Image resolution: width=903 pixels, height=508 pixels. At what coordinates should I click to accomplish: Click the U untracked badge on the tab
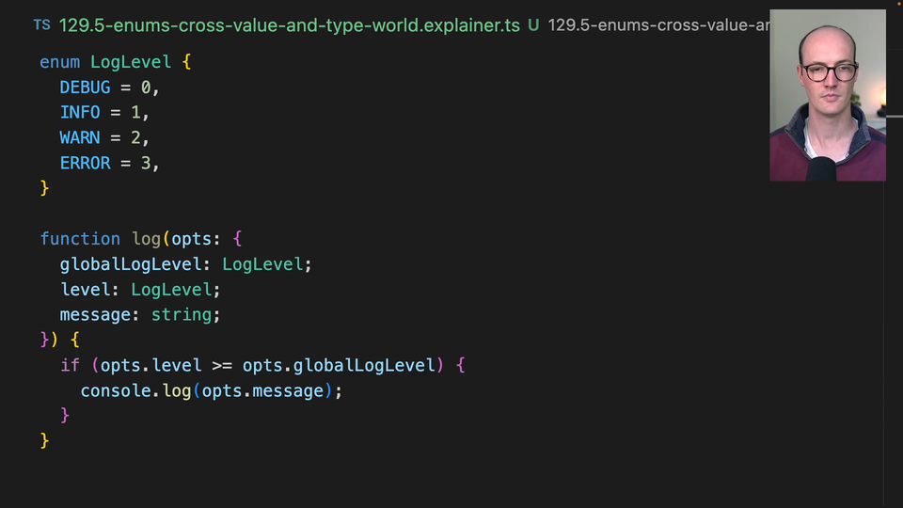click(533, 25)
